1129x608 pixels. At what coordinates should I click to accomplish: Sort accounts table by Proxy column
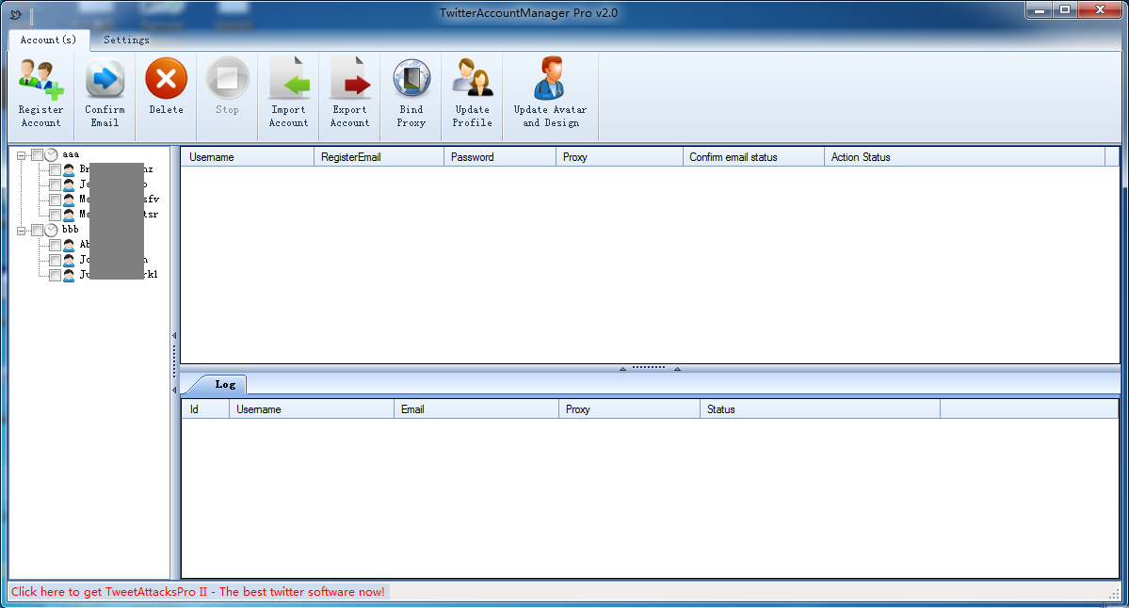(620, 157)
